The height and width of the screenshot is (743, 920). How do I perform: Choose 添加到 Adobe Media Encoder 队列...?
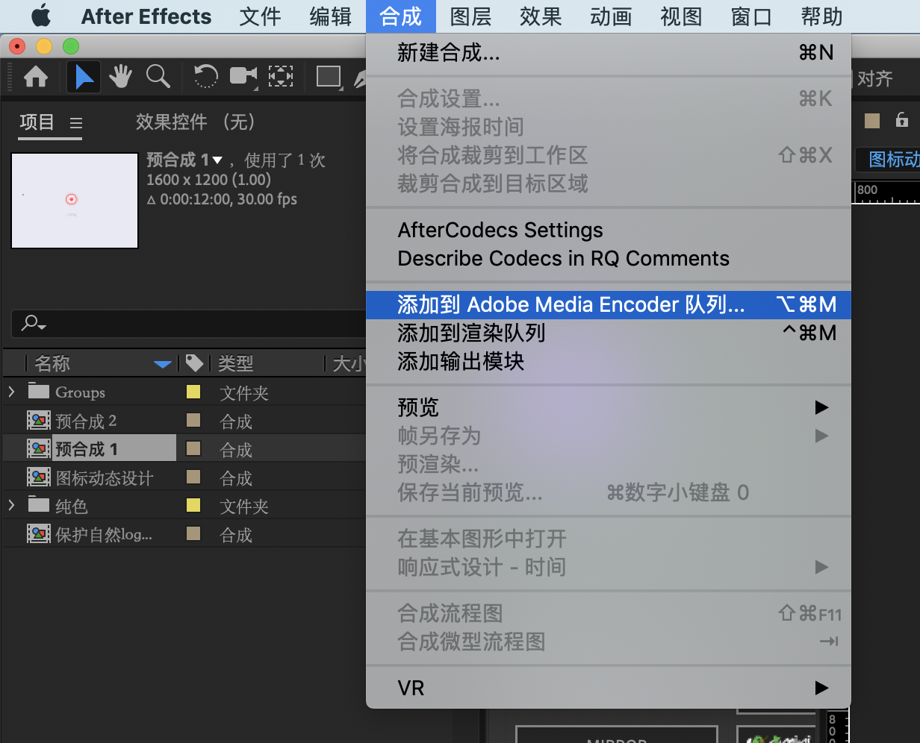[x=609, y=304]
